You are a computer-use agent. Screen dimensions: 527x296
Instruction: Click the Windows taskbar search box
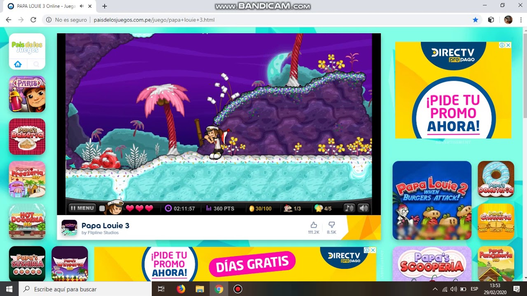(x=85, y=289)
